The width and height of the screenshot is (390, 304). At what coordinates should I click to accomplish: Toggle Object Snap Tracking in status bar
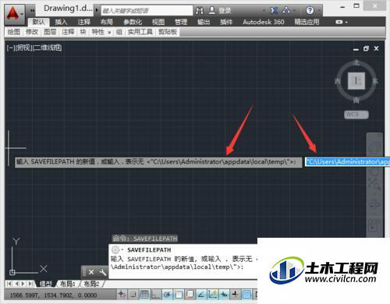tap(201, 295)
